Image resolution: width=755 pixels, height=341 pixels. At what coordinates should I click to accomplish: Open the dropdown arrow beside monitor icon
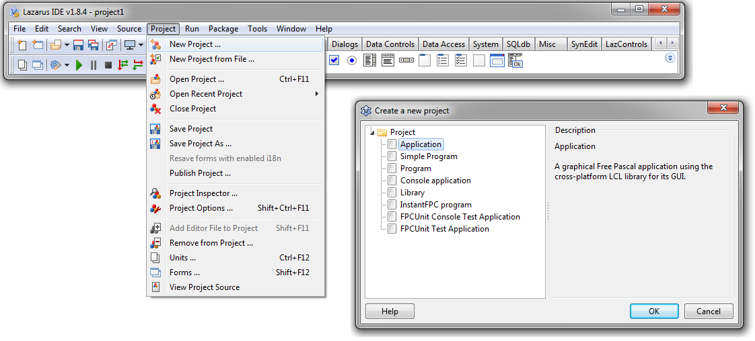click(141, 45)
